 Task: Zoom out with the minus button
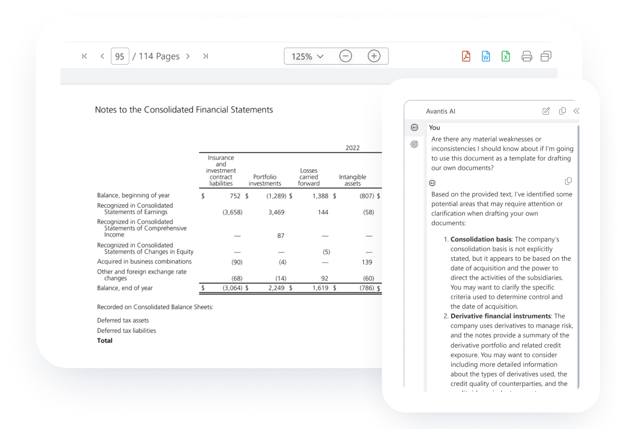click(x=346, y=56)
